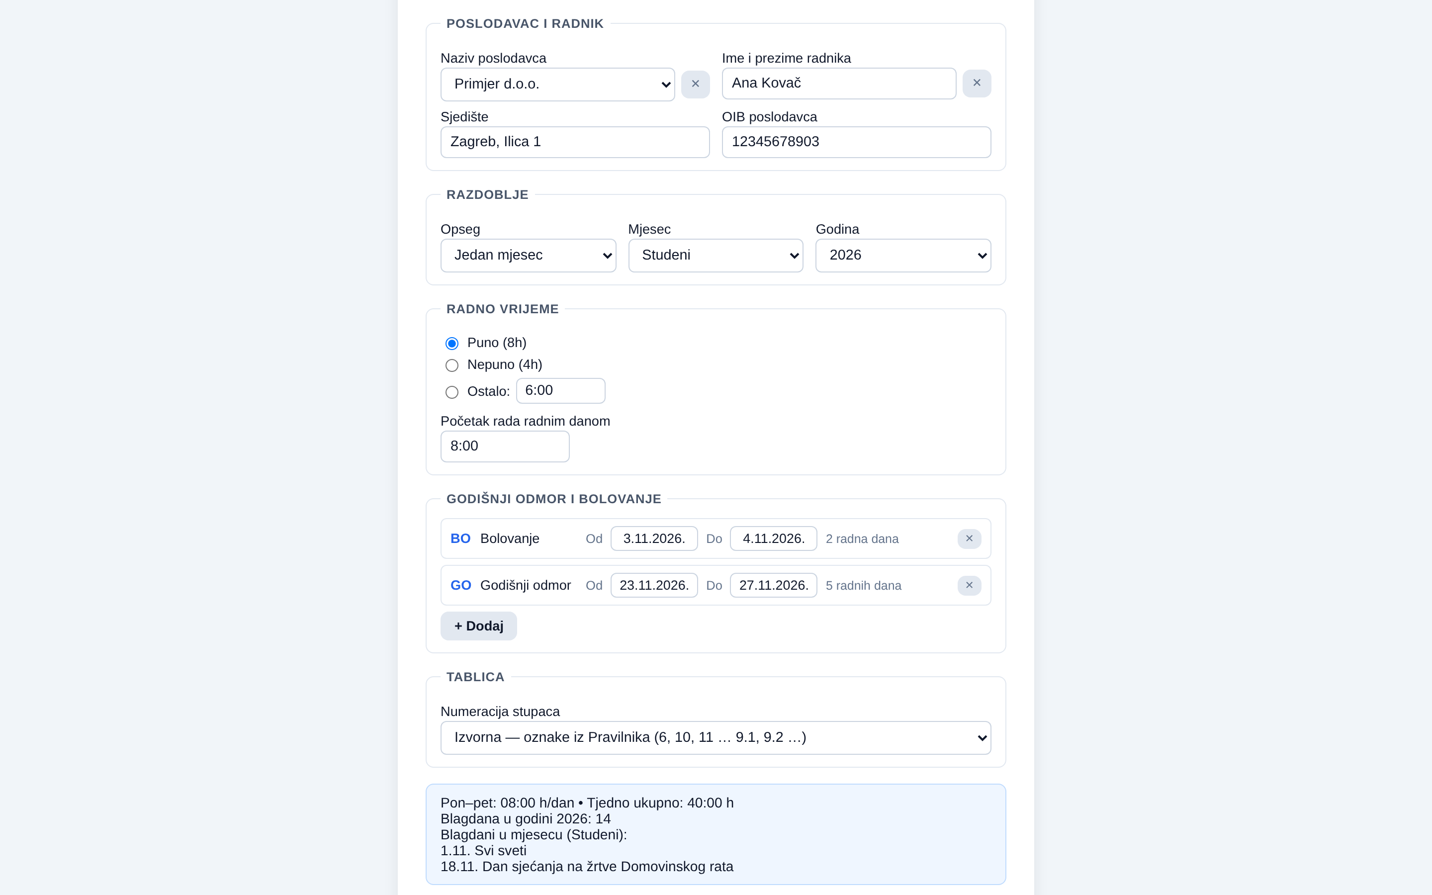Image resolution: width=1432 pixels, height=895 pixels.
Task: Click the Godišnji odmor start date 23.11.2026.
Action: click(654, 585)
